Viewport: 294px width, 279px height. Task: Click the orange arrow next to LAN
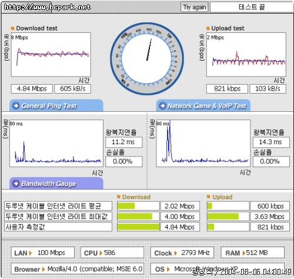31,253
